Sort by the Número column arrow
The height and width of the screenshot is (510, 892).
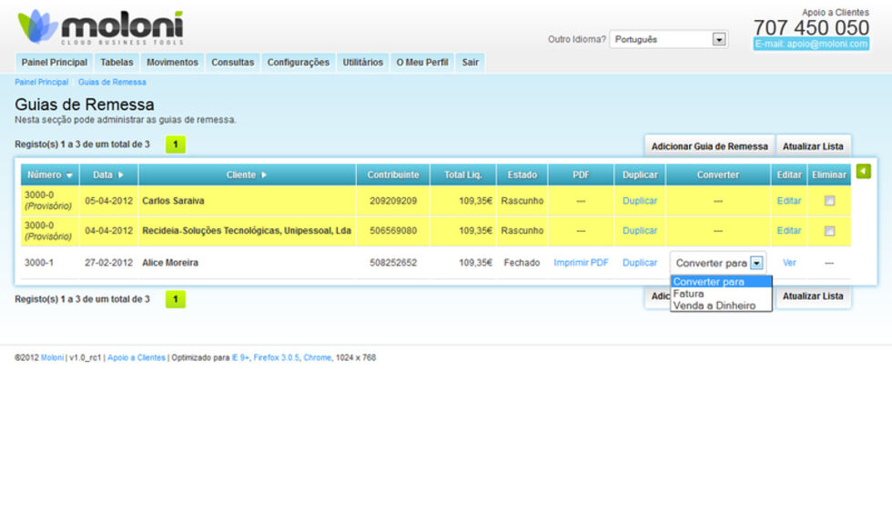pos(69,175)
